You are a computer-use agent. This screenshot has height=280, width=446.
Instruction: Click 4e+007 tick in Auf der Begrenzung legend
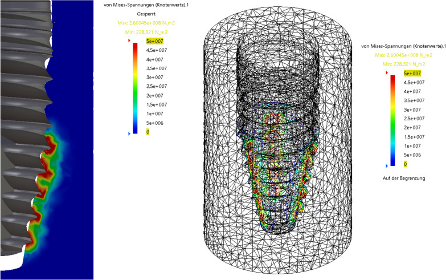tap(412, 91)
